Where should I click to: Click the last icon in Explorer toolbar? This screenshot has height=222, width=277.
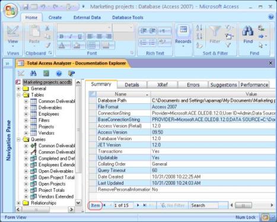pyautogui.click(x=71, y=74)
